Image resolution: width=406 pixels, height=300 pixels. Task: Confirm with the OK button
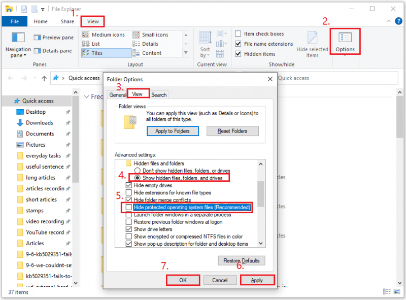(x=183, y=280)
